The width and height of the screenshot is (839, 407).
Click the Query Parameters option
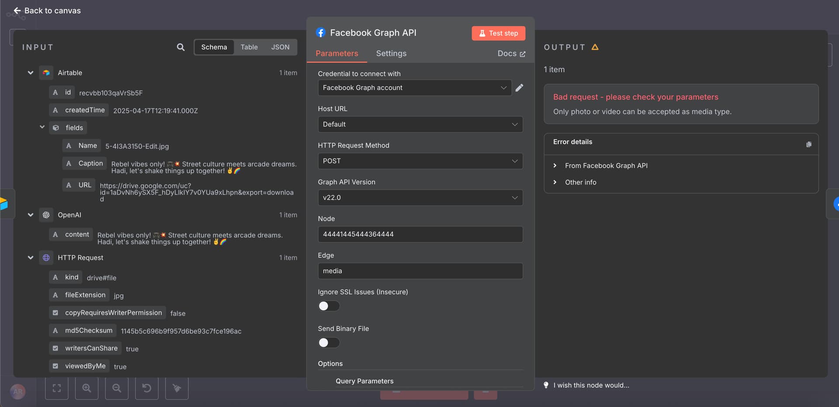click(x=364, y=381)
